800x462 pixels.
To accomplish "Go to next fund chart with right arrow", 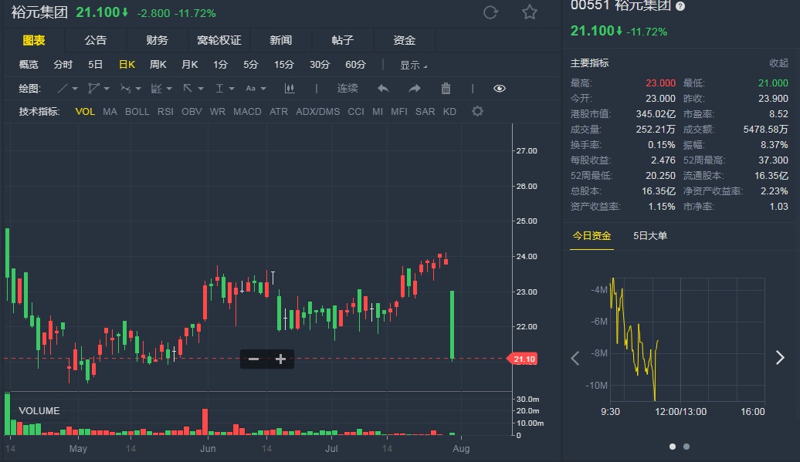I will coord(780,357).
